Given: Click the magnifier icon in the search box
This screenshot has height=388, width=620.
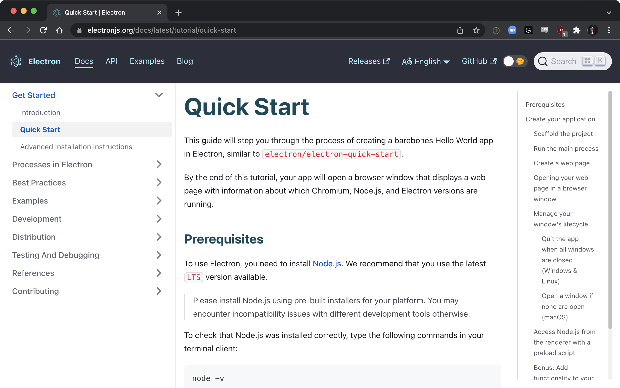Looking at the screenshot, I should (543, 61).
